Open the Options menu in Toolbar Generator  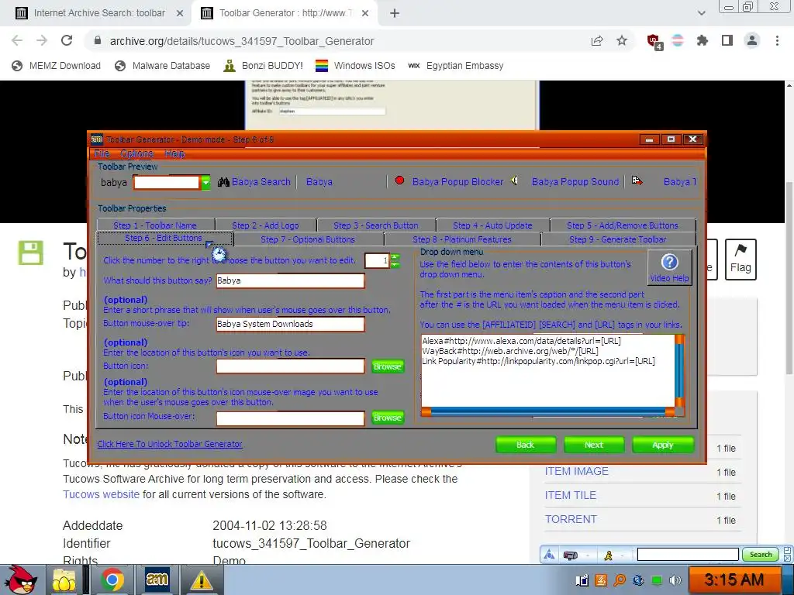pyautogui.click(x=136, y=153)
